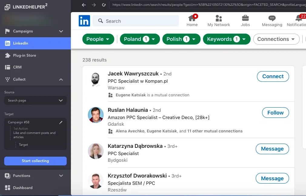Click the LinkedIn Search input field

coord(136,21)
